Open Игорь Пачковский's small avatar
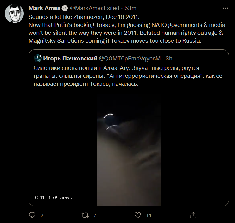 38,58
